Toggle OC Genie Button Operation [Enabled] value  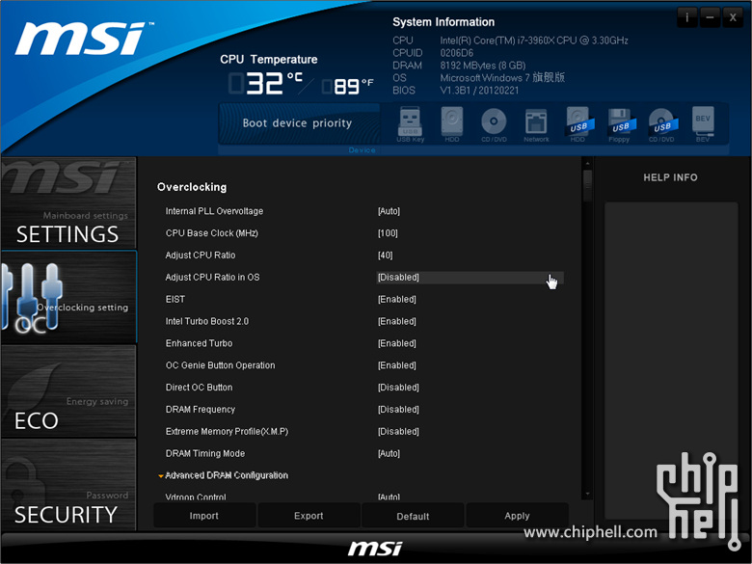[x=397, y=365]
